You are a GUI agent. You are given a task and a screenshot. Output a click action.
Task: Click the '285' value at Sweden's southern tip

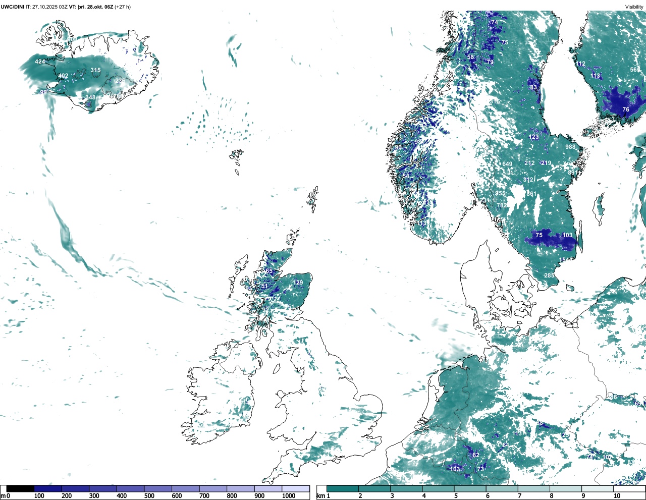[x=549, y=276]
